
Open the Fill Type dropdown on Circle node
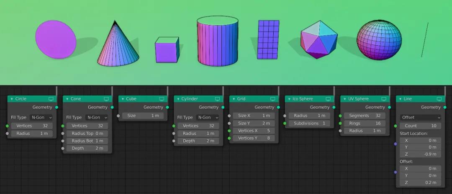[x=41, y=117]
